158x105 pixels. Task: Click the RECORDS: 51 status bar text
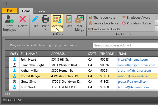tap(12, 100)
